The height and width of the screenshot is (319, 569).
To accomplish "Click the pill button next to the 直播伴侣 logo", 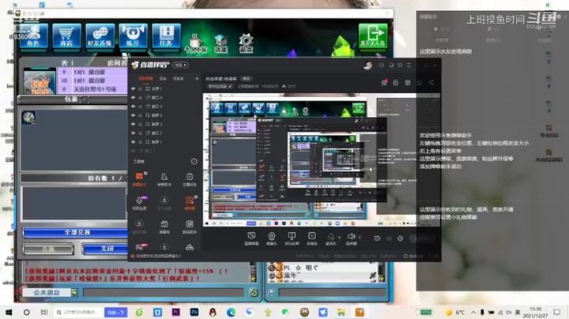I will point(180,65).
